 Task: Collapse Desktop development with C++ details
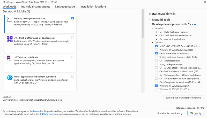click(x=150, y=24)
